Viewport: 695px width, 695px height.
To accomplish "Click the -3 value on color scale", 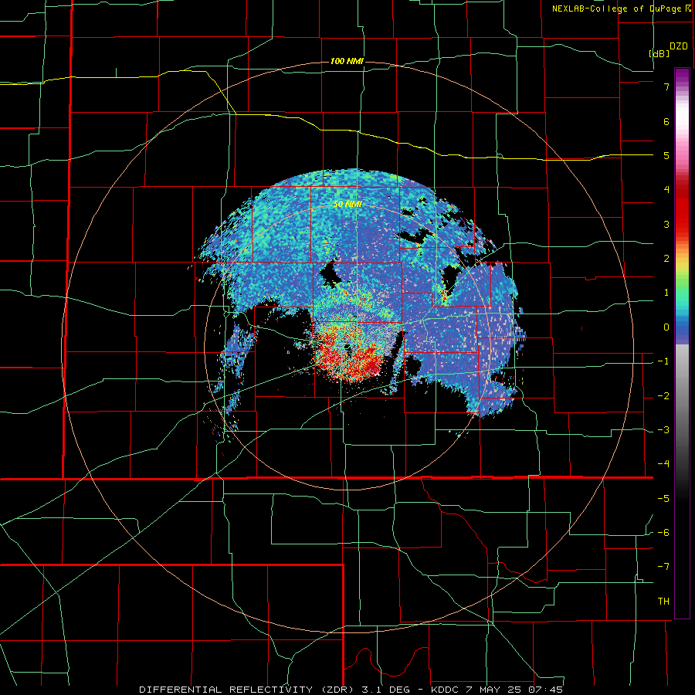I will [x=663, y=430].
